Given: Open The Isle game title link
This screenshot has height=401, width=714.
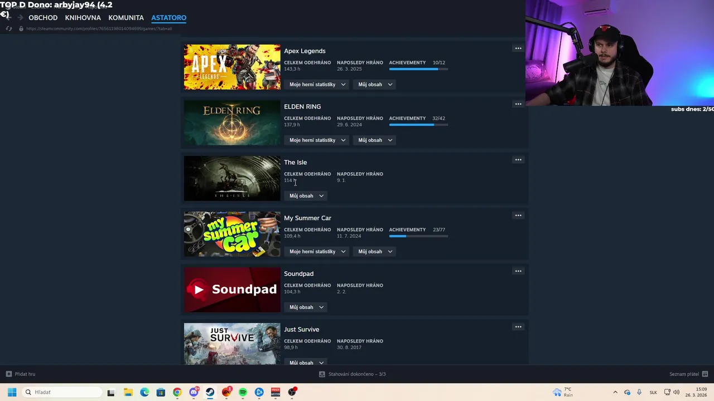Looking at the screenshot, I should pos(295,162).
